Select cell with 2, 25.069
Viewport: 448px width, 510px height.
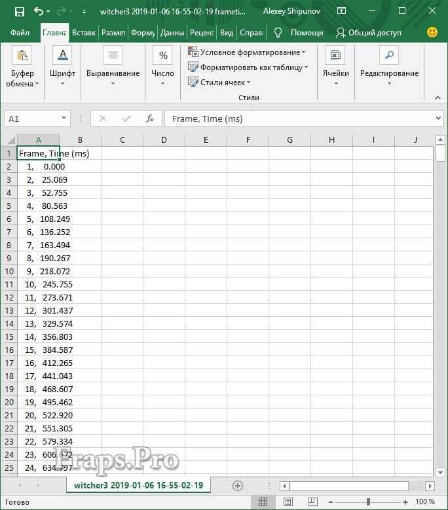38,179
